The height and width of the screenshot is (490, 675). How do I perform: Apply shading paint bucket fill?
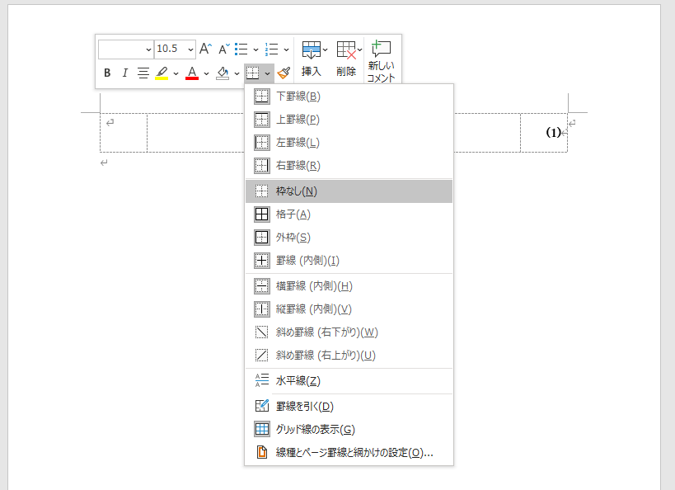pyautogui.click(x=223, y=73)
